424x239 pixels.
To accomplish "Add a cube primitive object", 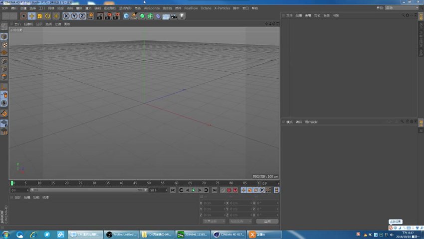I will pos(126,16).
